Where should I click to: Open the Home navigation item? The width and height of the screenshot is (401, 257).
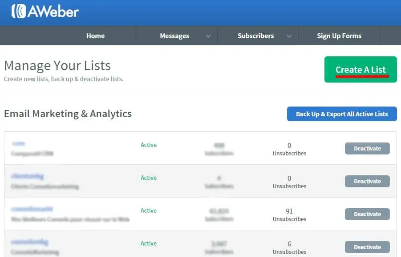point(95,36)
